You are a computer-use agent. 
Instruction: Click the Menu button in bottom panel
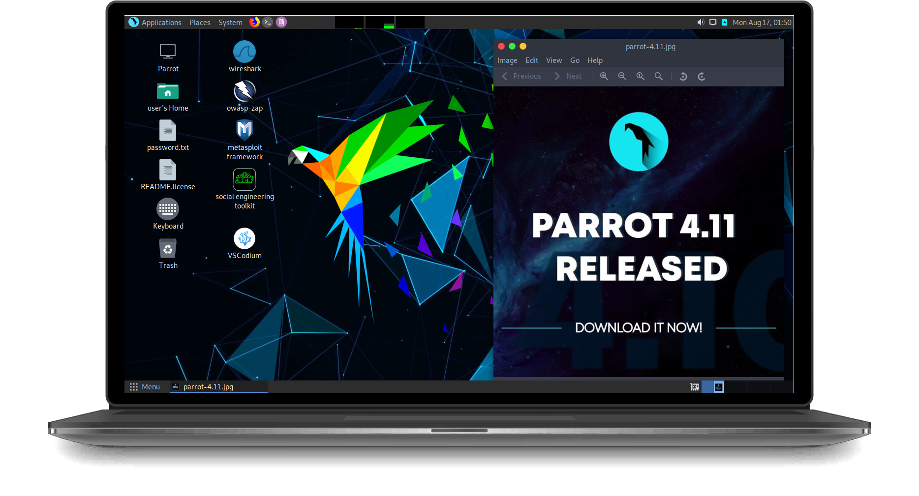click(145, 387)
